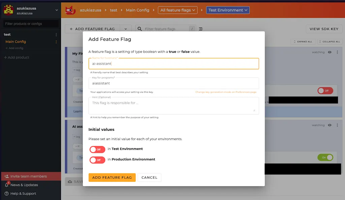Open the Test Environment dropdown
Image resolution: width=345 pixels, height=200 pixels.
[x=228, y=10]
